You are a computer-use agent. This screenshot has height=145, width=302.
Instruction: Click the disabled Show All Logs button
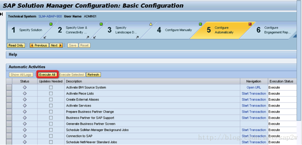[x=21, y=75]
